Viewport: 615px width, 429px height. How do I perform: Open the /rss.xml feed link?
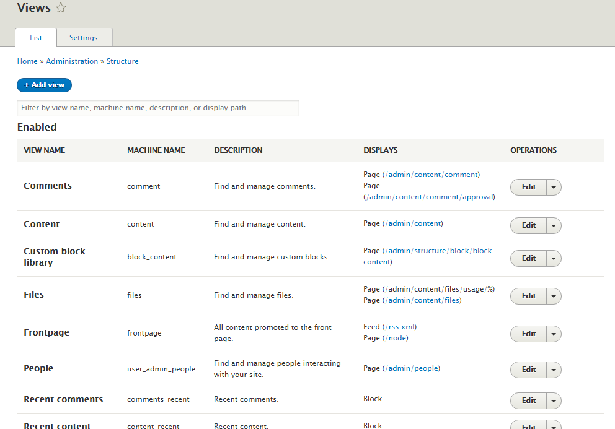400,327
